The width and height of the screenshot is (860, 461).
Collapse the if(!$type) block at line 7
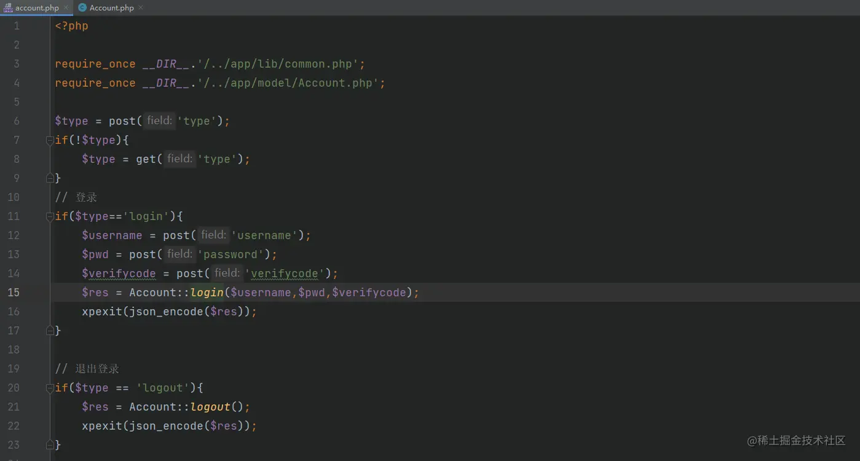50,140
